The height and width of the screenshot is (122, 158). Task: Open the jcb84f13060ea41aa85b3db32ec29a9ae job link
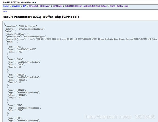tap(86, 6)
